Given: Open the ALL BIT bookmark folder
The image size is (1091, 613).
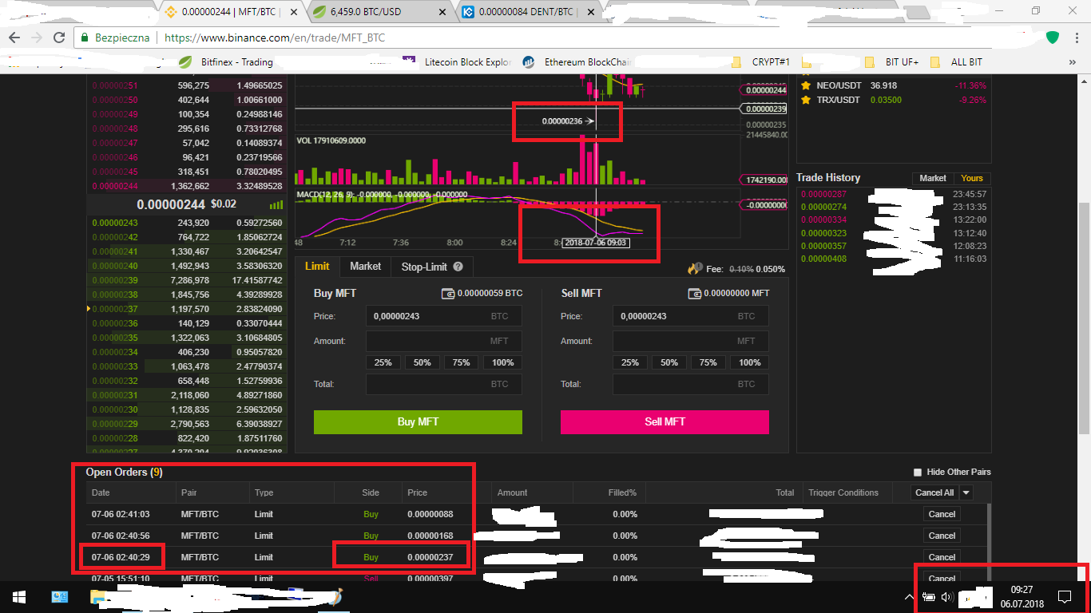Looking at the screenshot, I should click(957, 61).
